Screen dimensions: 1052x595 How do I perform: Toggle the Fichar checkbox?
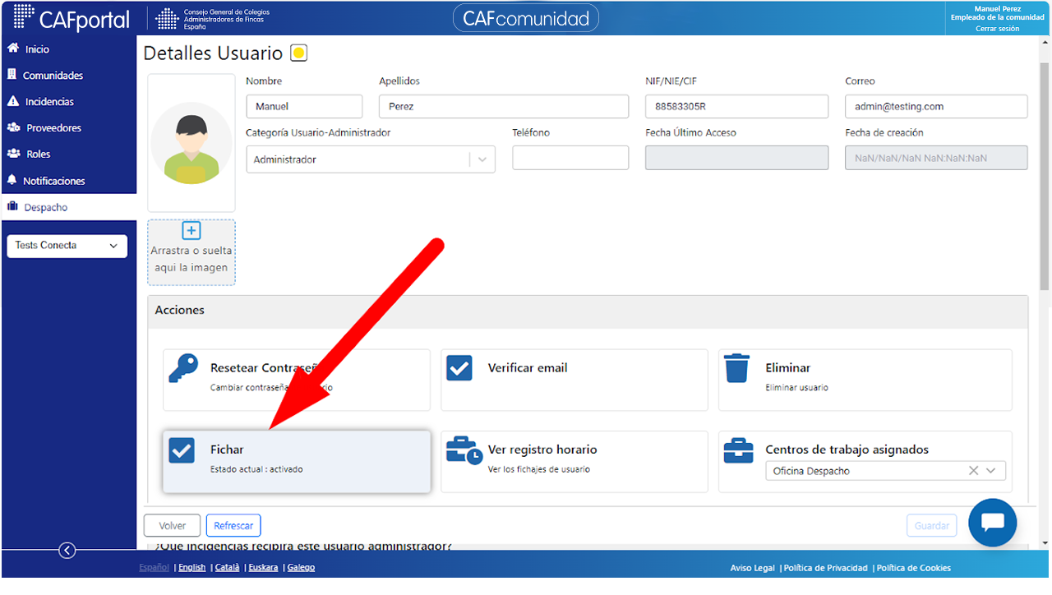tap(182, 450)
